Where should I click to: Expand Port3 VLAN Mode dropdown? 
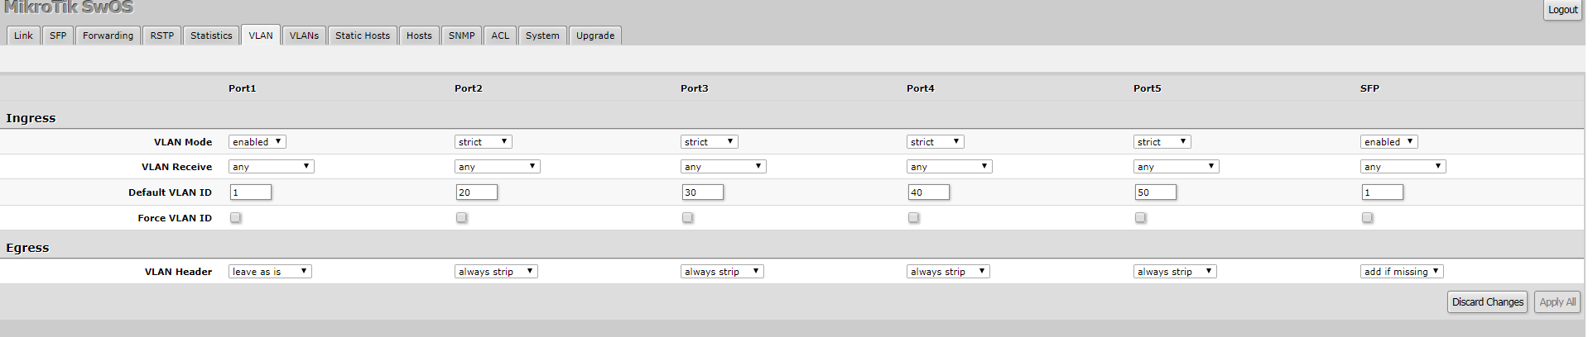coord(709,142)
